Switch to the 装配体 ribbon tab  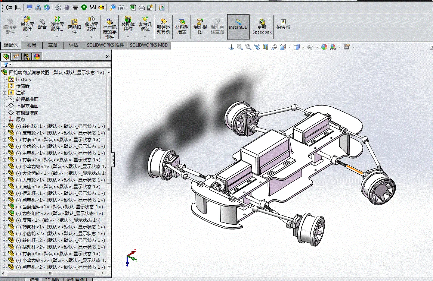[x=11, y=45]
